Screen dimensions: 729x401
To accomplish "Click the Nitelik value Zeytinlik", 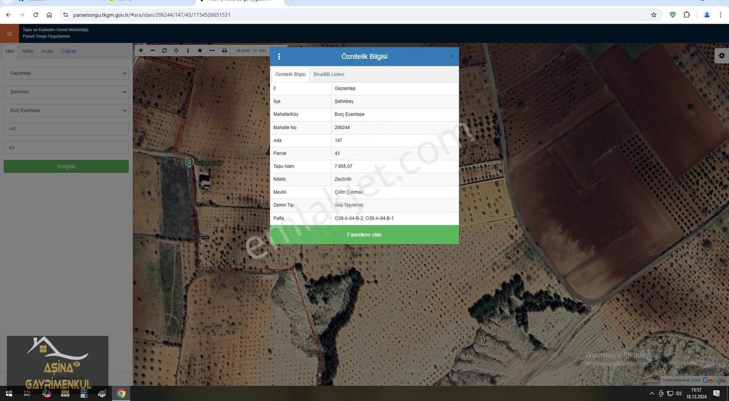I will point(343,179).
